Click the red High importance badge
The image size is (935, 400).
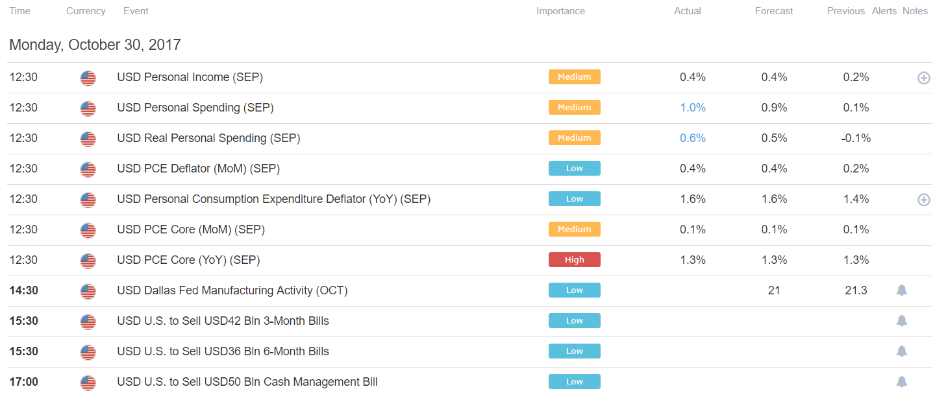point(574,260)
